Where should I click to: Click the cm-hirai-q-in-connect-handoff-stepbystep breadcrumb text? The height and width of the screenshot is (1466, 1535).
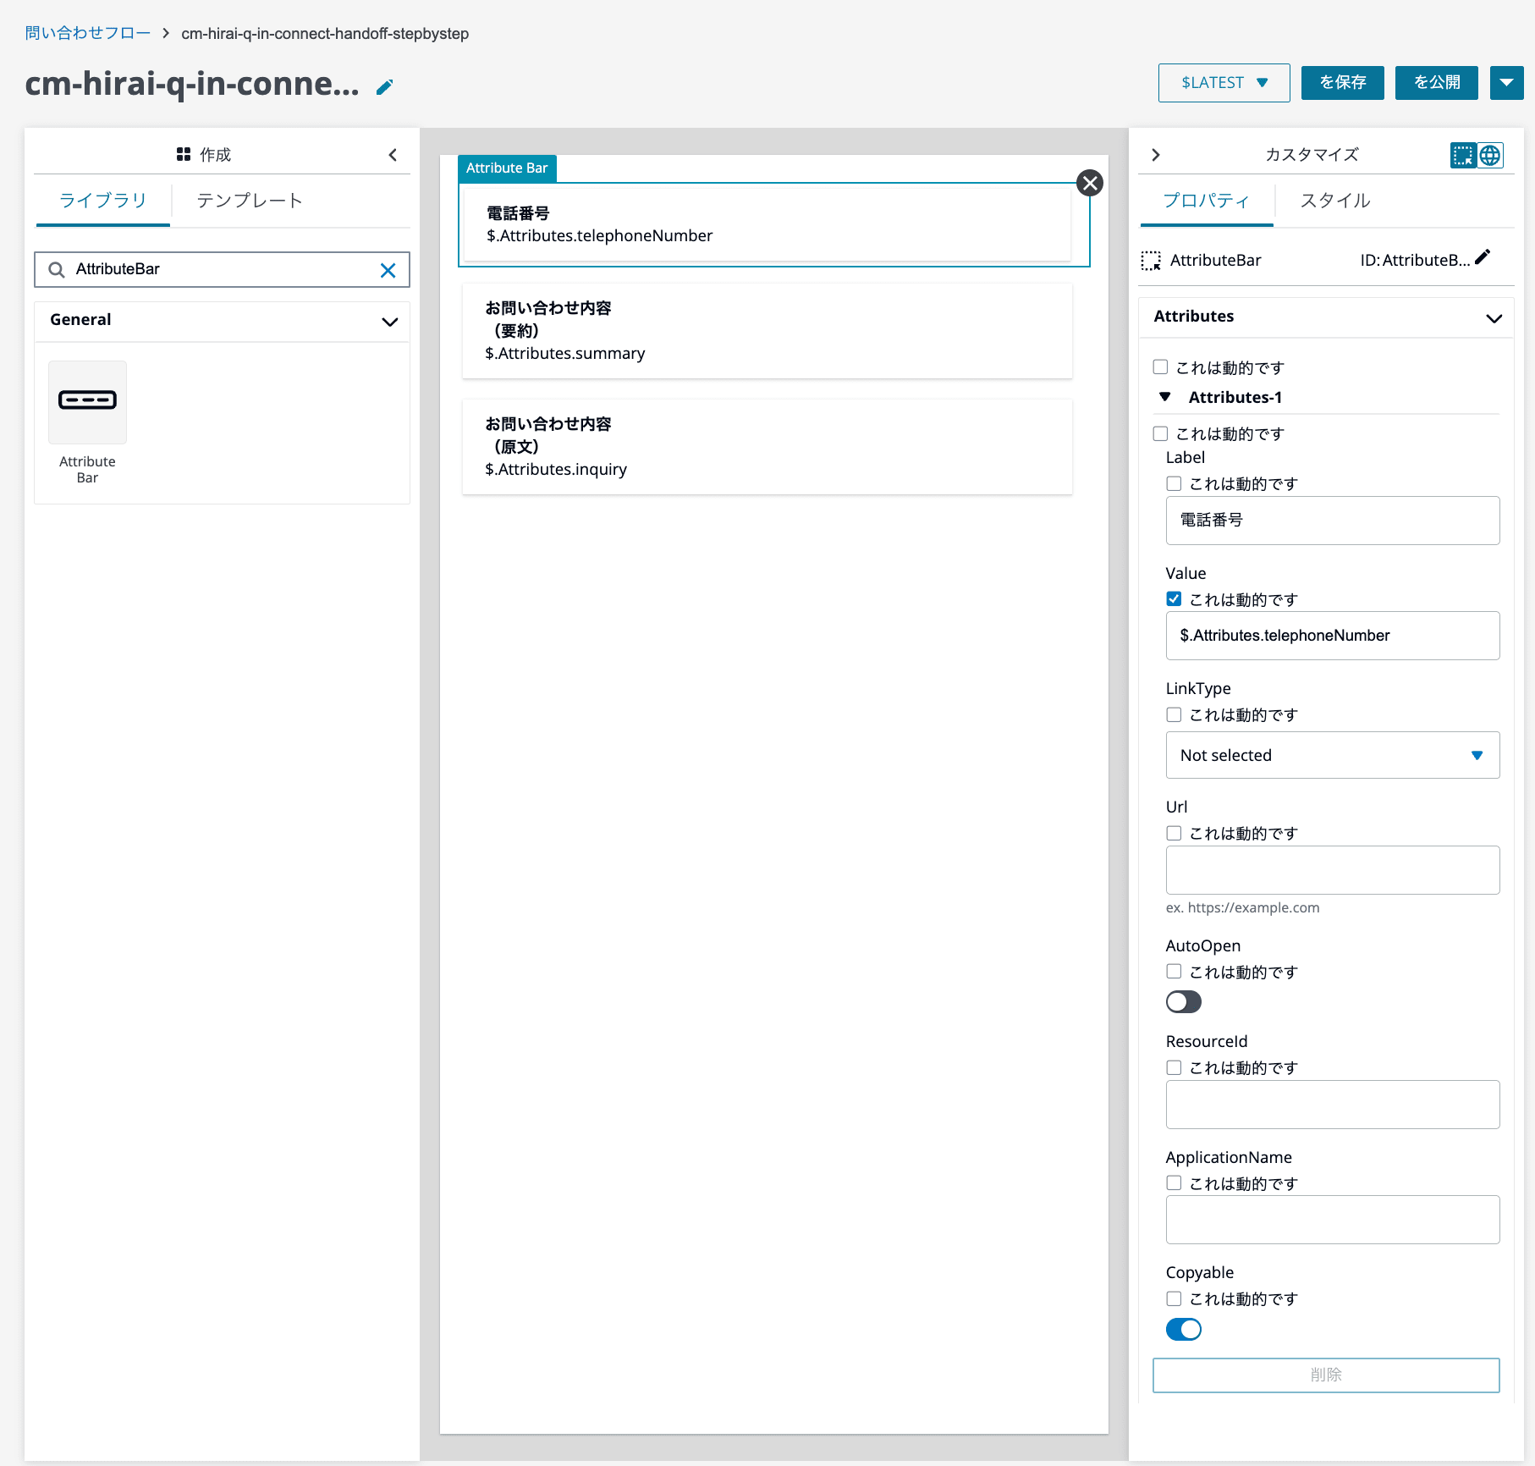click(325, 34)
